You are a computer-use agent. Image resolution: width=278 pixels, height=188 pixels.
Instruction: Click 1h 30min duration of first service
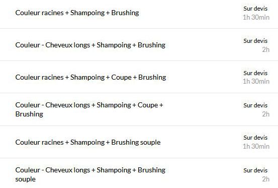point(256,18)
